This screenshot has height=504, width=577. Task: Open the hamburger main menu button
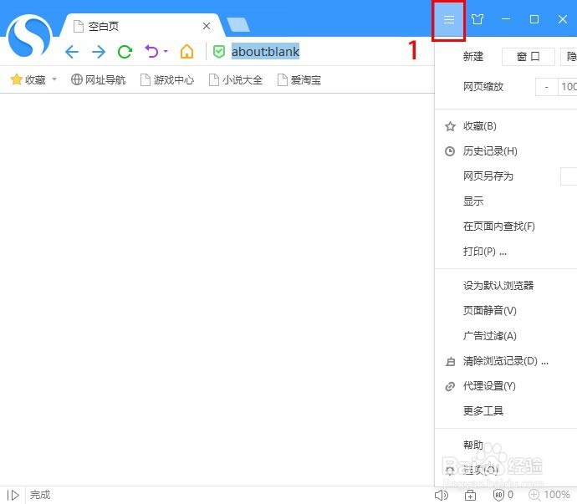[448, 19]
